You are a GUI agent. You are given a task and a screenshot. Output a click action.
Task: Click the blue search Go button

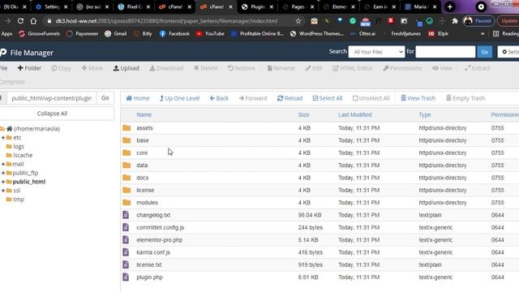click(x=485, y=52)
